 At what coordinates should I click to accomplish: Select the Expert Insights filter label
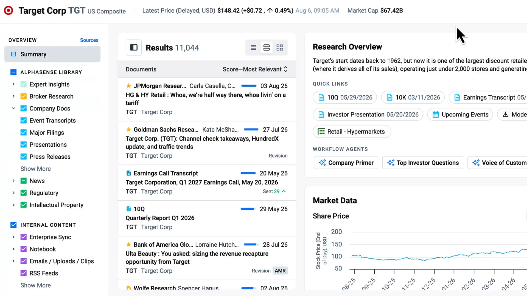tap(49, 84)
